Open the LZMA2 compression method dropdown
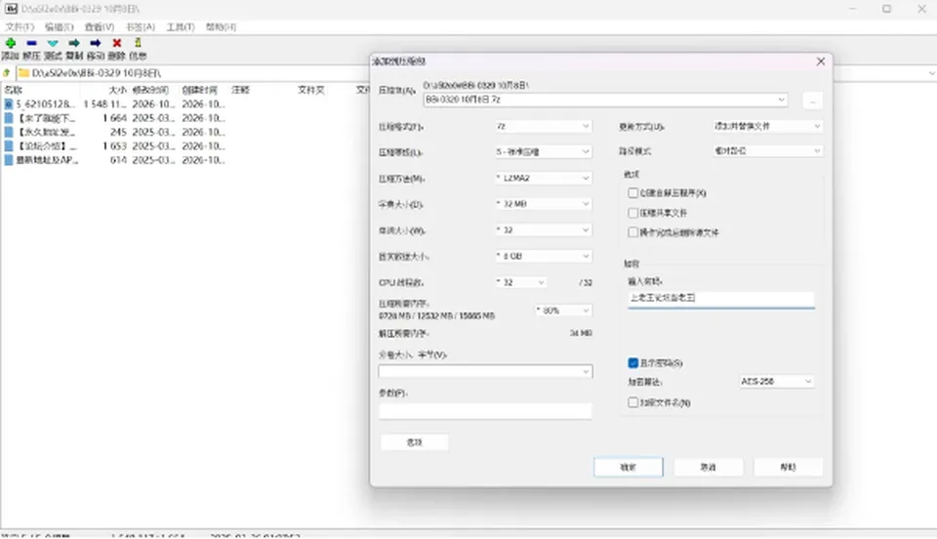937x539 pixels. coord(544,178)
